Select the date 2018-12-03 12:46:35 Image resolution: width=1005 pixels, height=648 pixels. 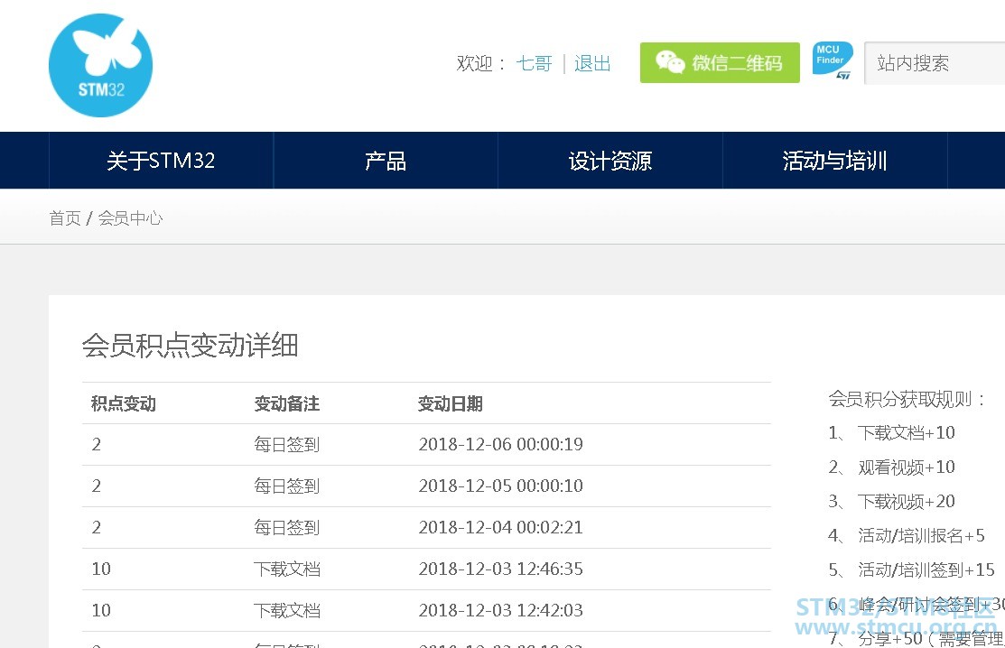click(500, 569)
